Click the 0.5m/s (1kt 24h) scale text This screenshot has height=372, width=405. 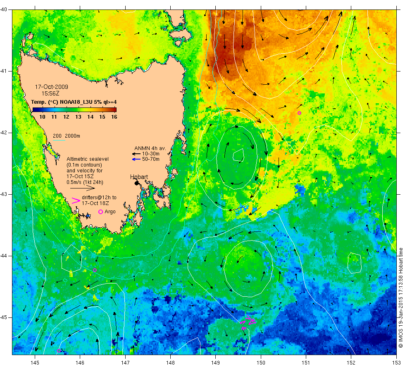pos(85,182)
